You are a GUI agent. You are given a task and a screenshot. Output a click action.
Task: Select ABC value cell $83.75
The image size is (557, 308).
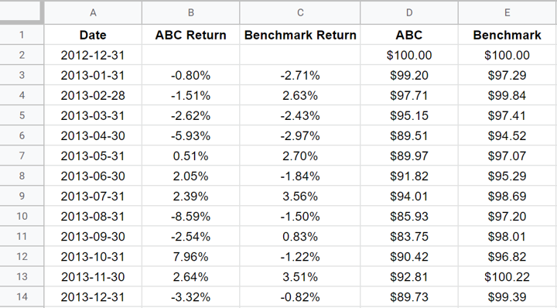[x=409, y=236]
